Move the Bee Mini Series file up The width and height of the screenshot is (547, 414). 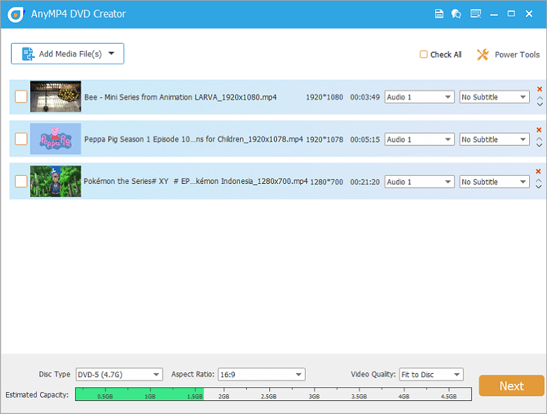pos(539,98)
